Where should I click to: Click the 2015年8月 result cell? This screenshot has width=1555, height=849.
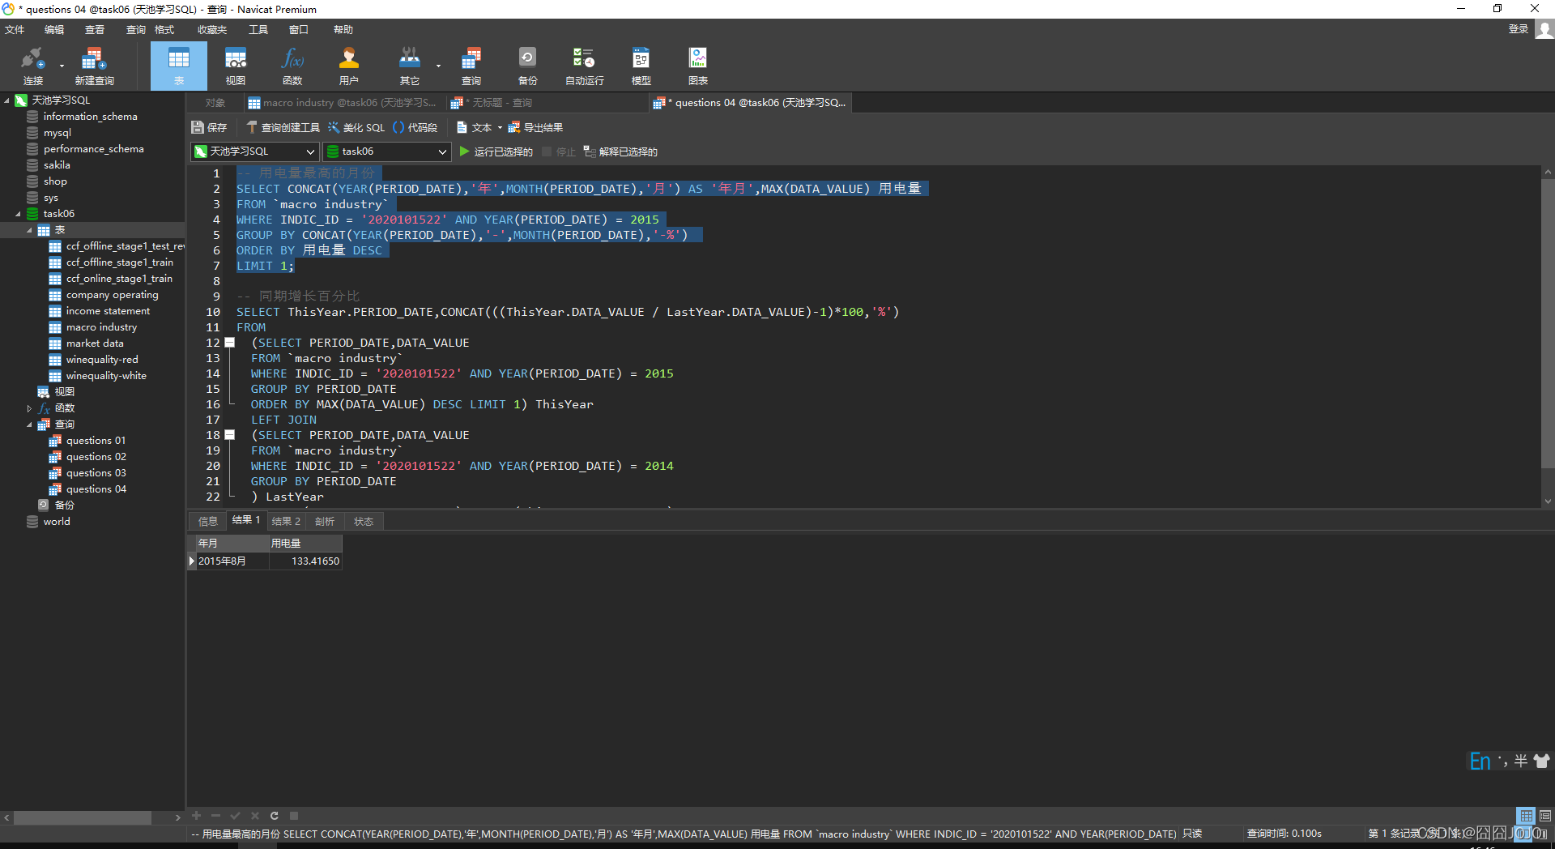coord(232,561)
